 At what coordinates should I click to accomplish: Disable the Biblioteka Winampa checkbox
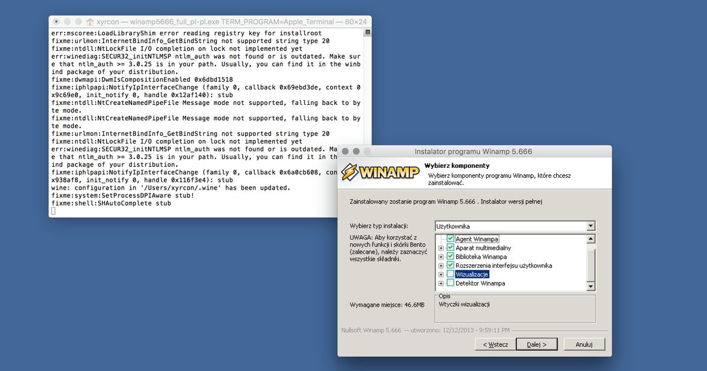[x=451, y=257]
